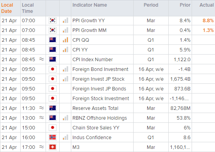Sort by Local Date column header

point(7,8)
